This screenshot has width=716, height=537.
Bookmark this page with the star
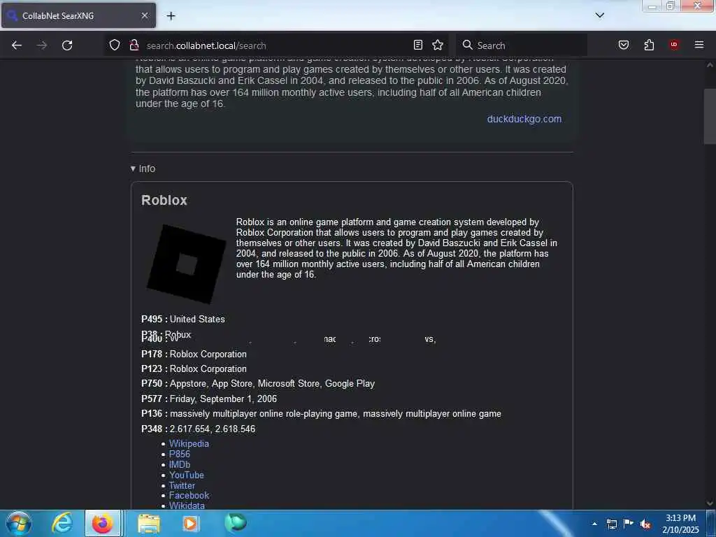tap(438, 45)
